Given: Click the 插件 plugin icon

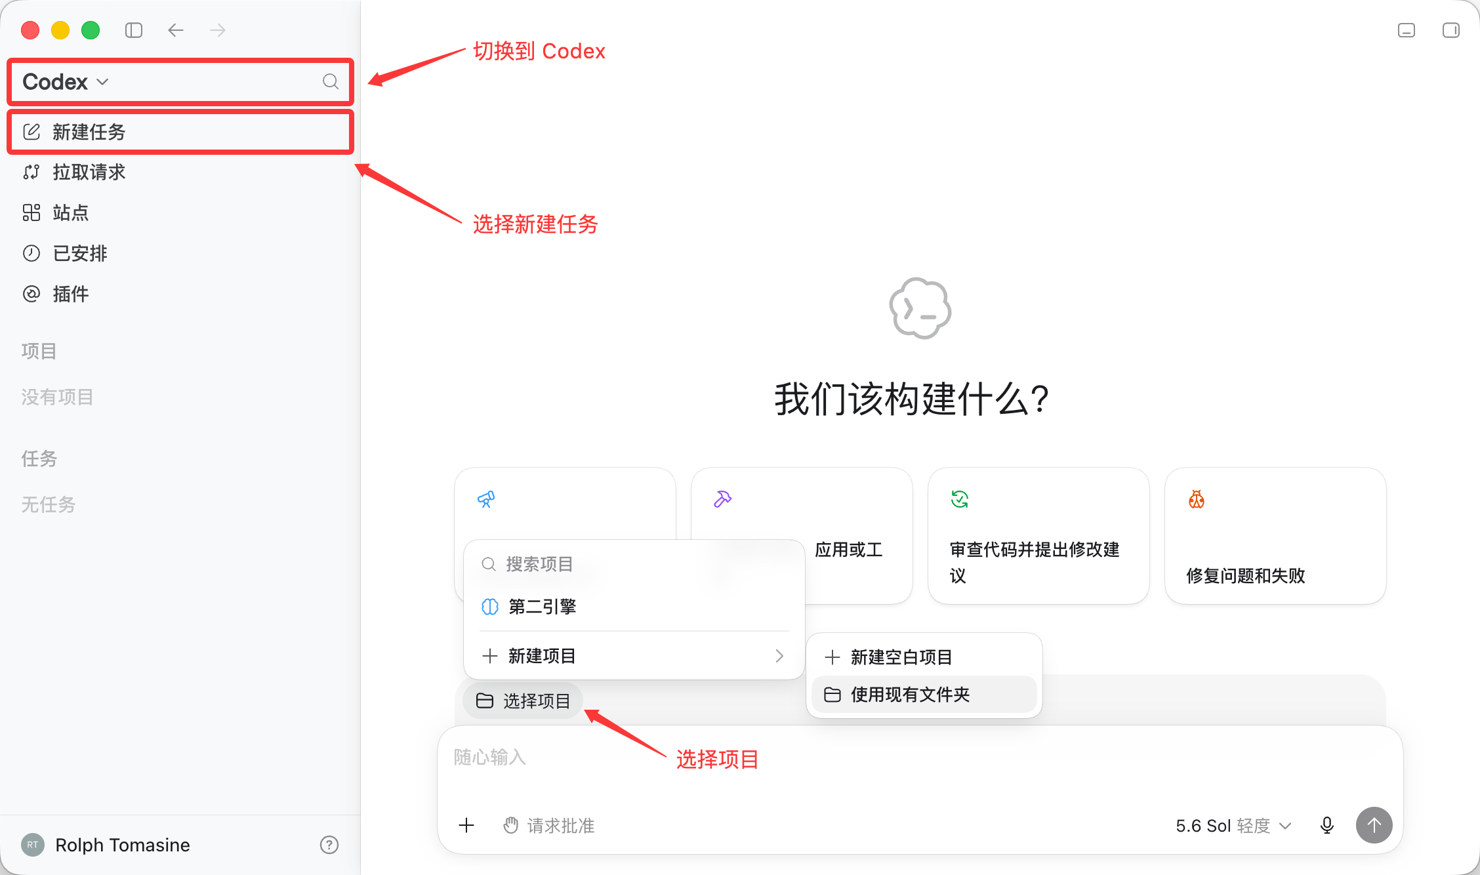Looking at the screenshot, I should click(31, 294).
